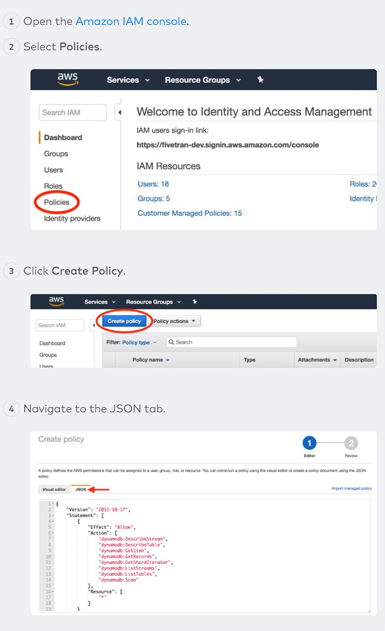Open the Services dropdown in the Welcome screenshot

[128, 80]
